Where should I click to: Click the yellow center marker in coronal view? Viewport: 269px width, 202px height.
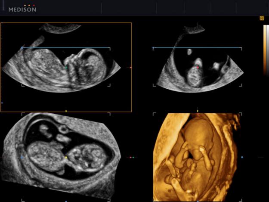pyautogui.click(x=66, y=157)
